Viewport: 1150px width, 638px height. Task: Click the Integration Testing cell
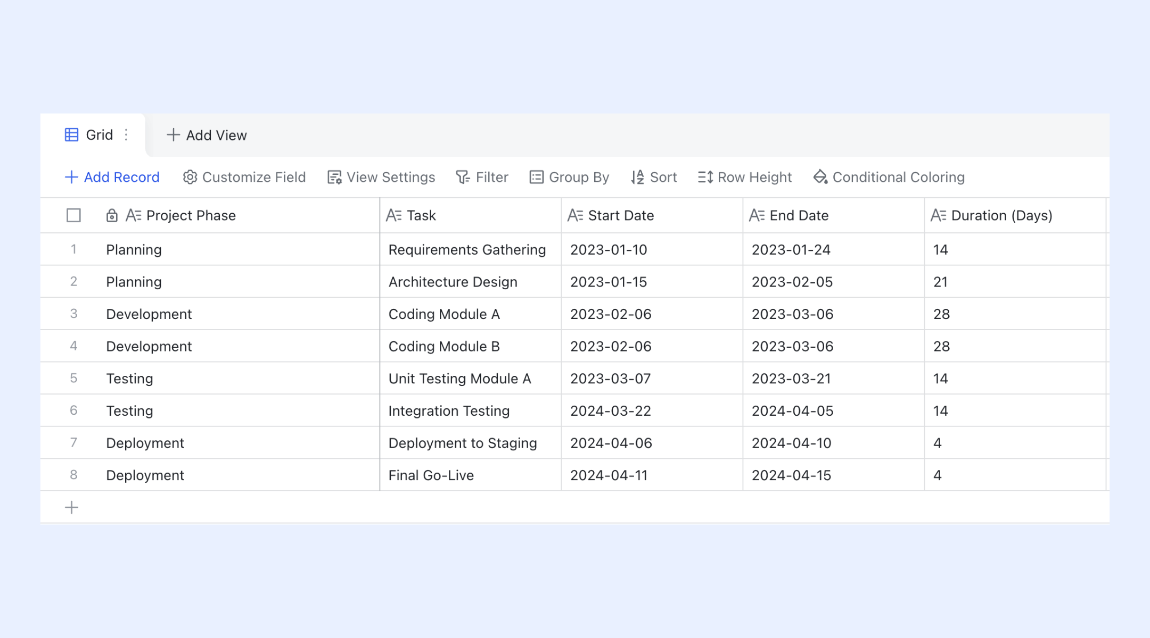471,410
